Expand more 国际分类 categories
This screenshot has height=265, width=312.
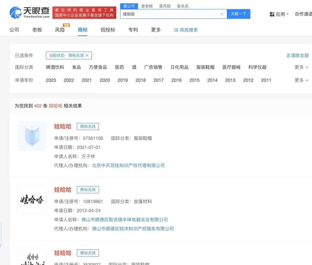tap(301, 67)
